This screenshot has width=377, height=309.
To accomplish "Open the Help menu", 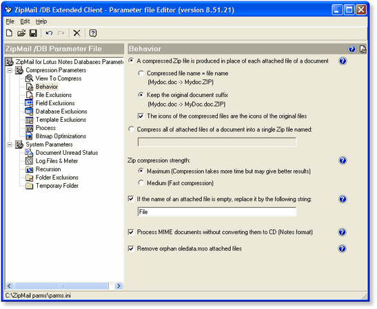I will coord(41,21).
